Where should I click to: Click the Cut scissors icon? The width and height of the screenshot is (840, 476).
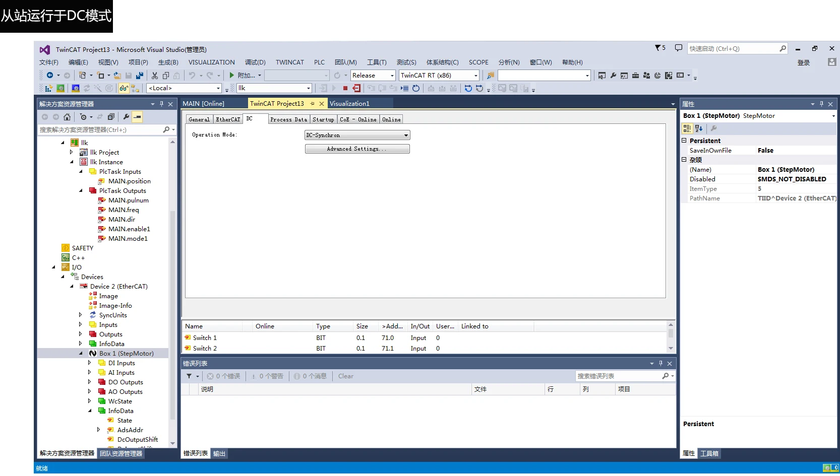coord(155,76)
